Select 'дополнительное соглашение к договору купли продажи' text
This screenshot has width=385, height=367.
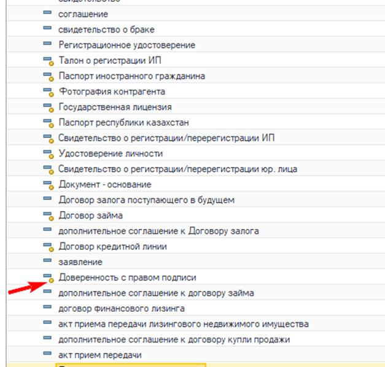(x=174, y=339)
